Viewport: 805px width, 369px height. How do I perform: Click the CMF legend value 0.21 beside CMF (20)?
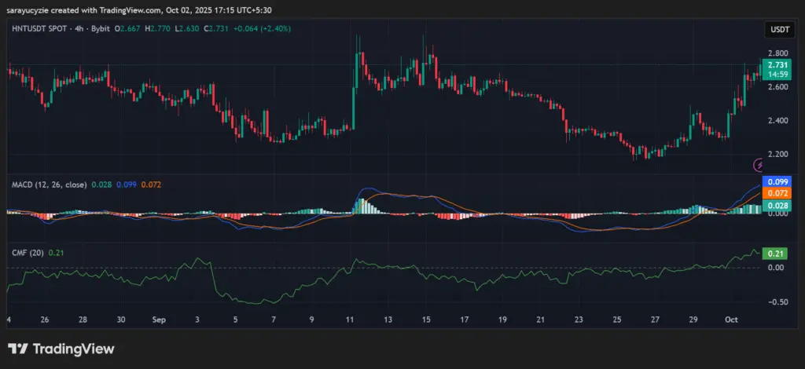[x=56, y=252]
